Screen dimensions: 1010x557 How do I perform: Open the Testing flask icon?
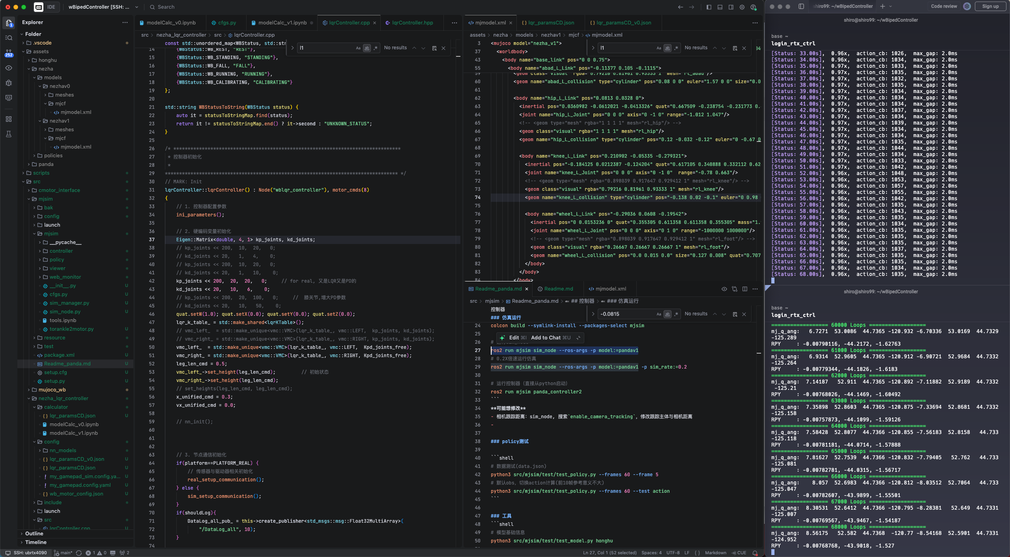click(9, 134)
